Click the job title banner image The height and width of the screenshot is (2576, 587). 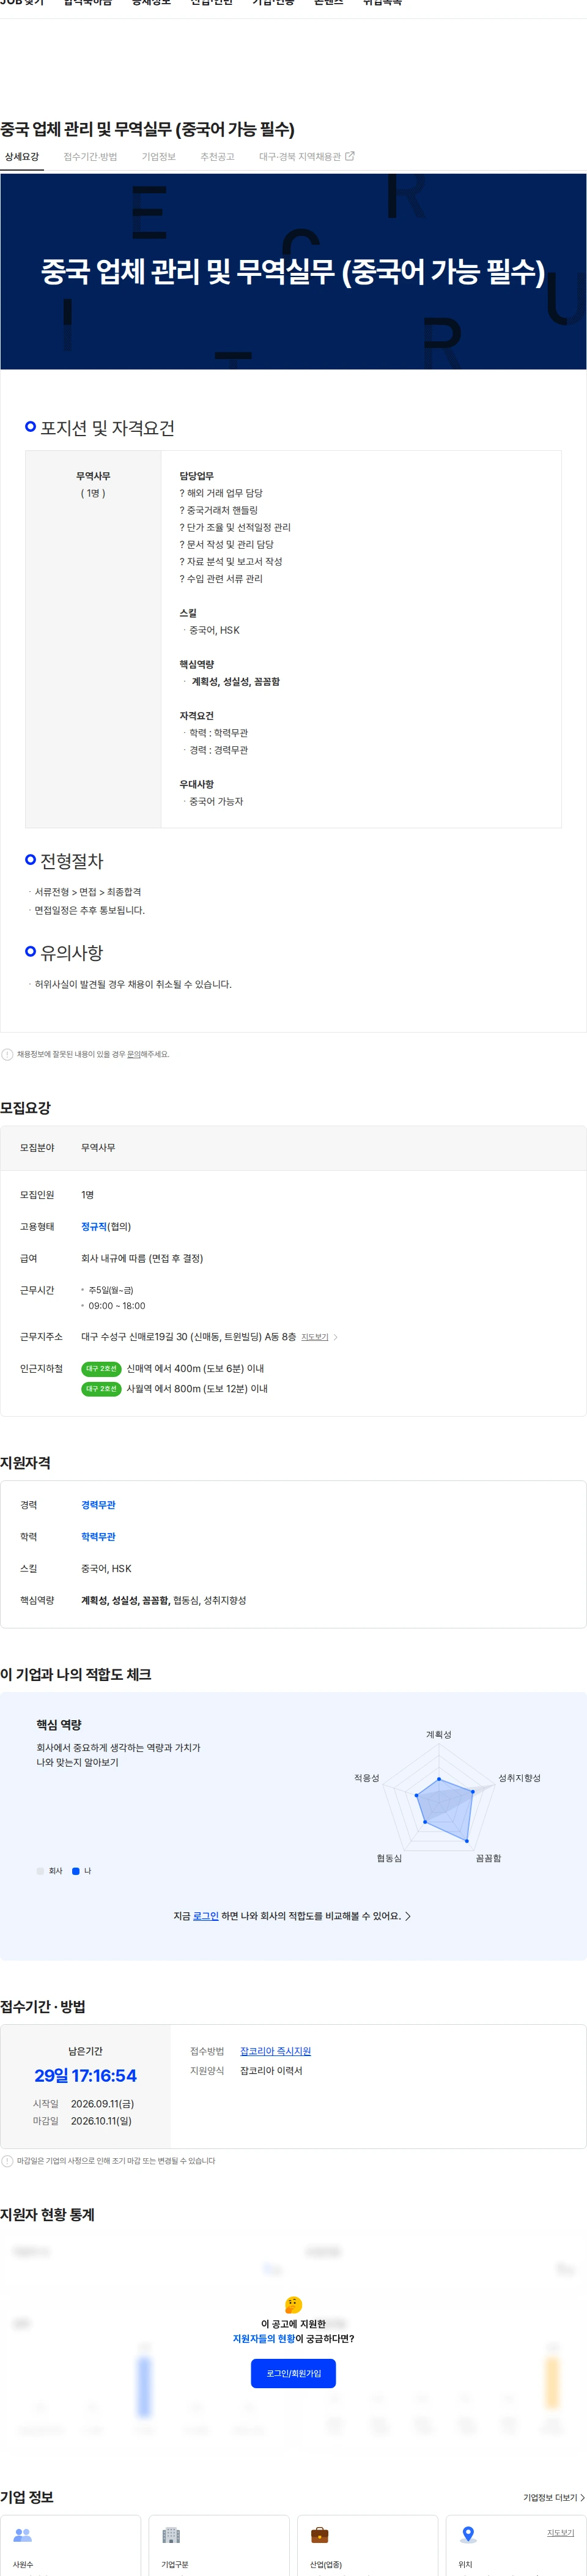coord(293,271)
